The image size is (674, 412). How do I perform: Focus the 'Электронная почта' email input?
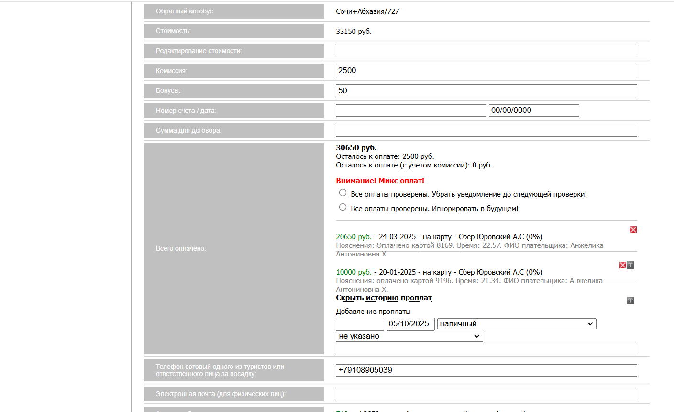[x=486, y=394]
